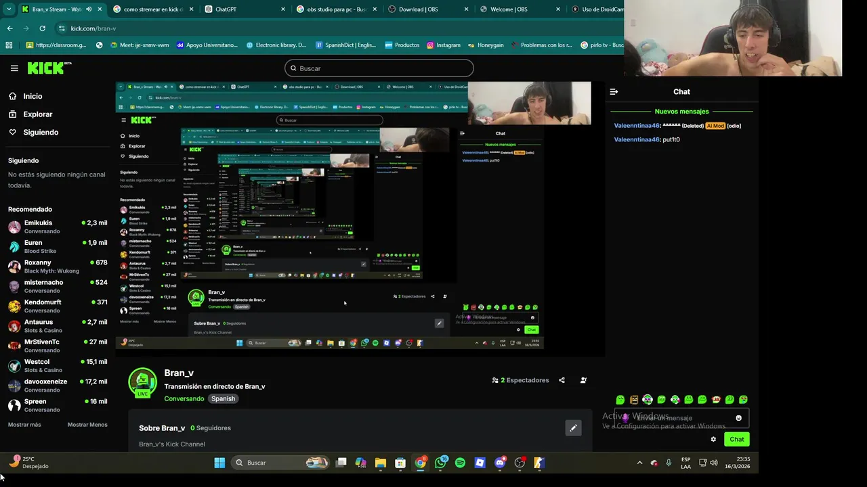The height and width of the screenshot is (487, 867).
Task: Insert the brown angry emote into chat
Action: coord(634,400)
